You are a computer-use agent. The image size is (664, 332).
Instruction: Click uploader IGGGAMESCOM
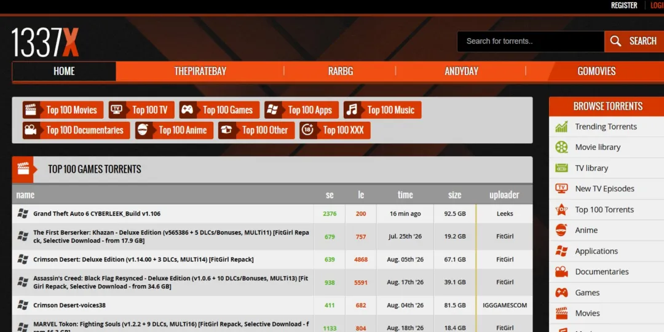pos(505,305)
